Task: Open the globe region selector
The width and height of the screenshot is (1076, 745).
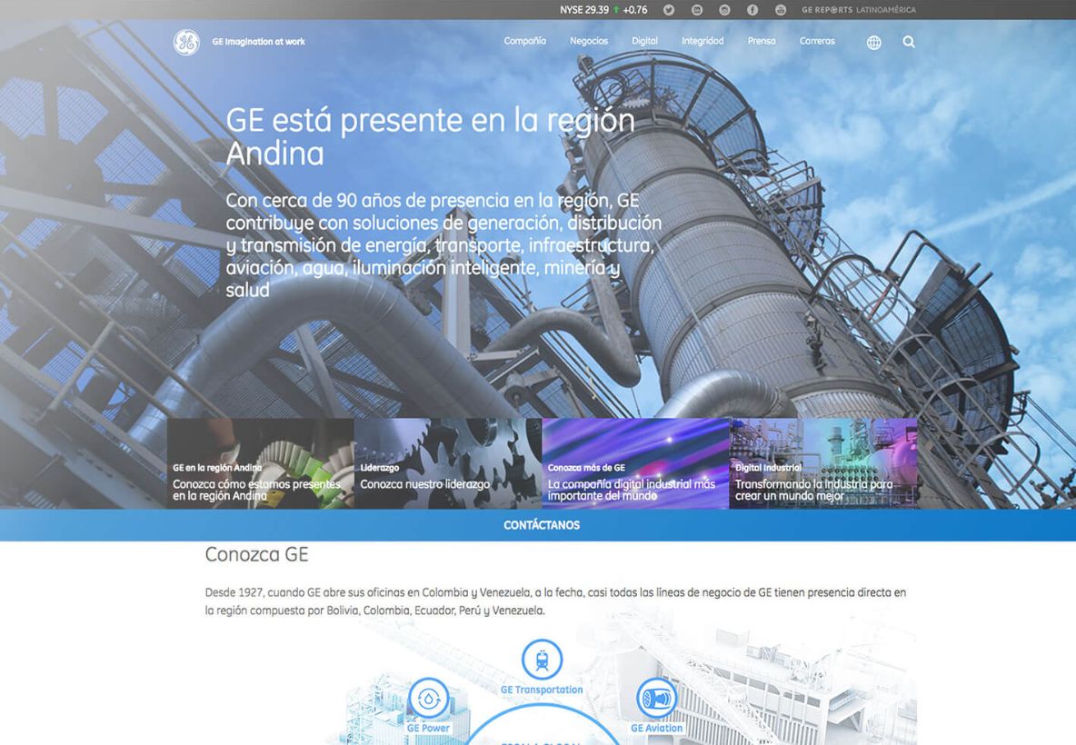Action: pos(873,43)
